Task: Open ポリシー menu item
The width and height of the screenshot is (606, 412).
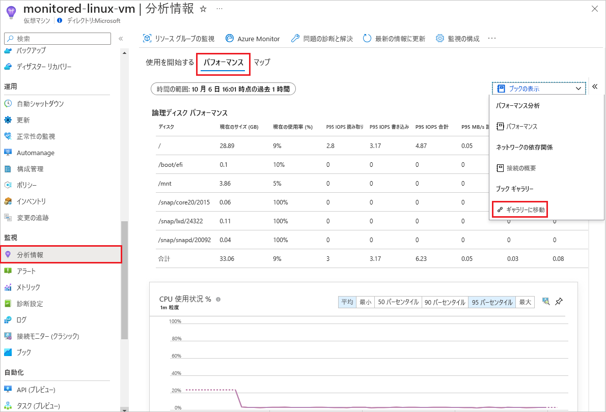Action: click(x=20, y=185)
